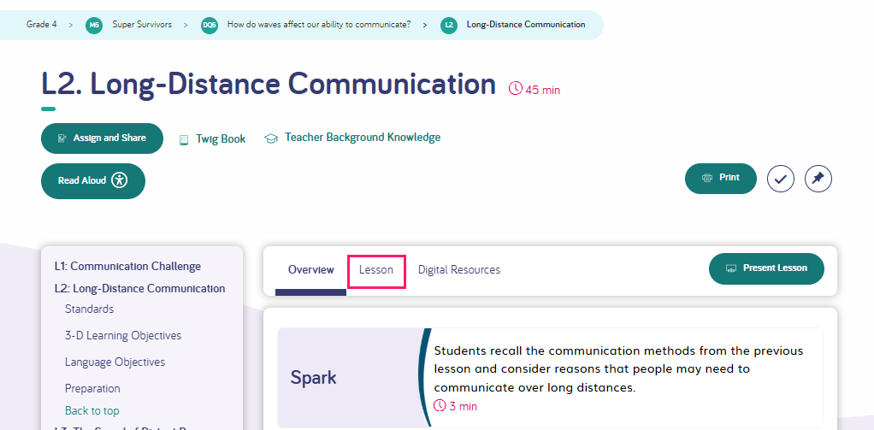874x430 pixels.
Task: Open the Twig Book link
Action: coord(221,139)
